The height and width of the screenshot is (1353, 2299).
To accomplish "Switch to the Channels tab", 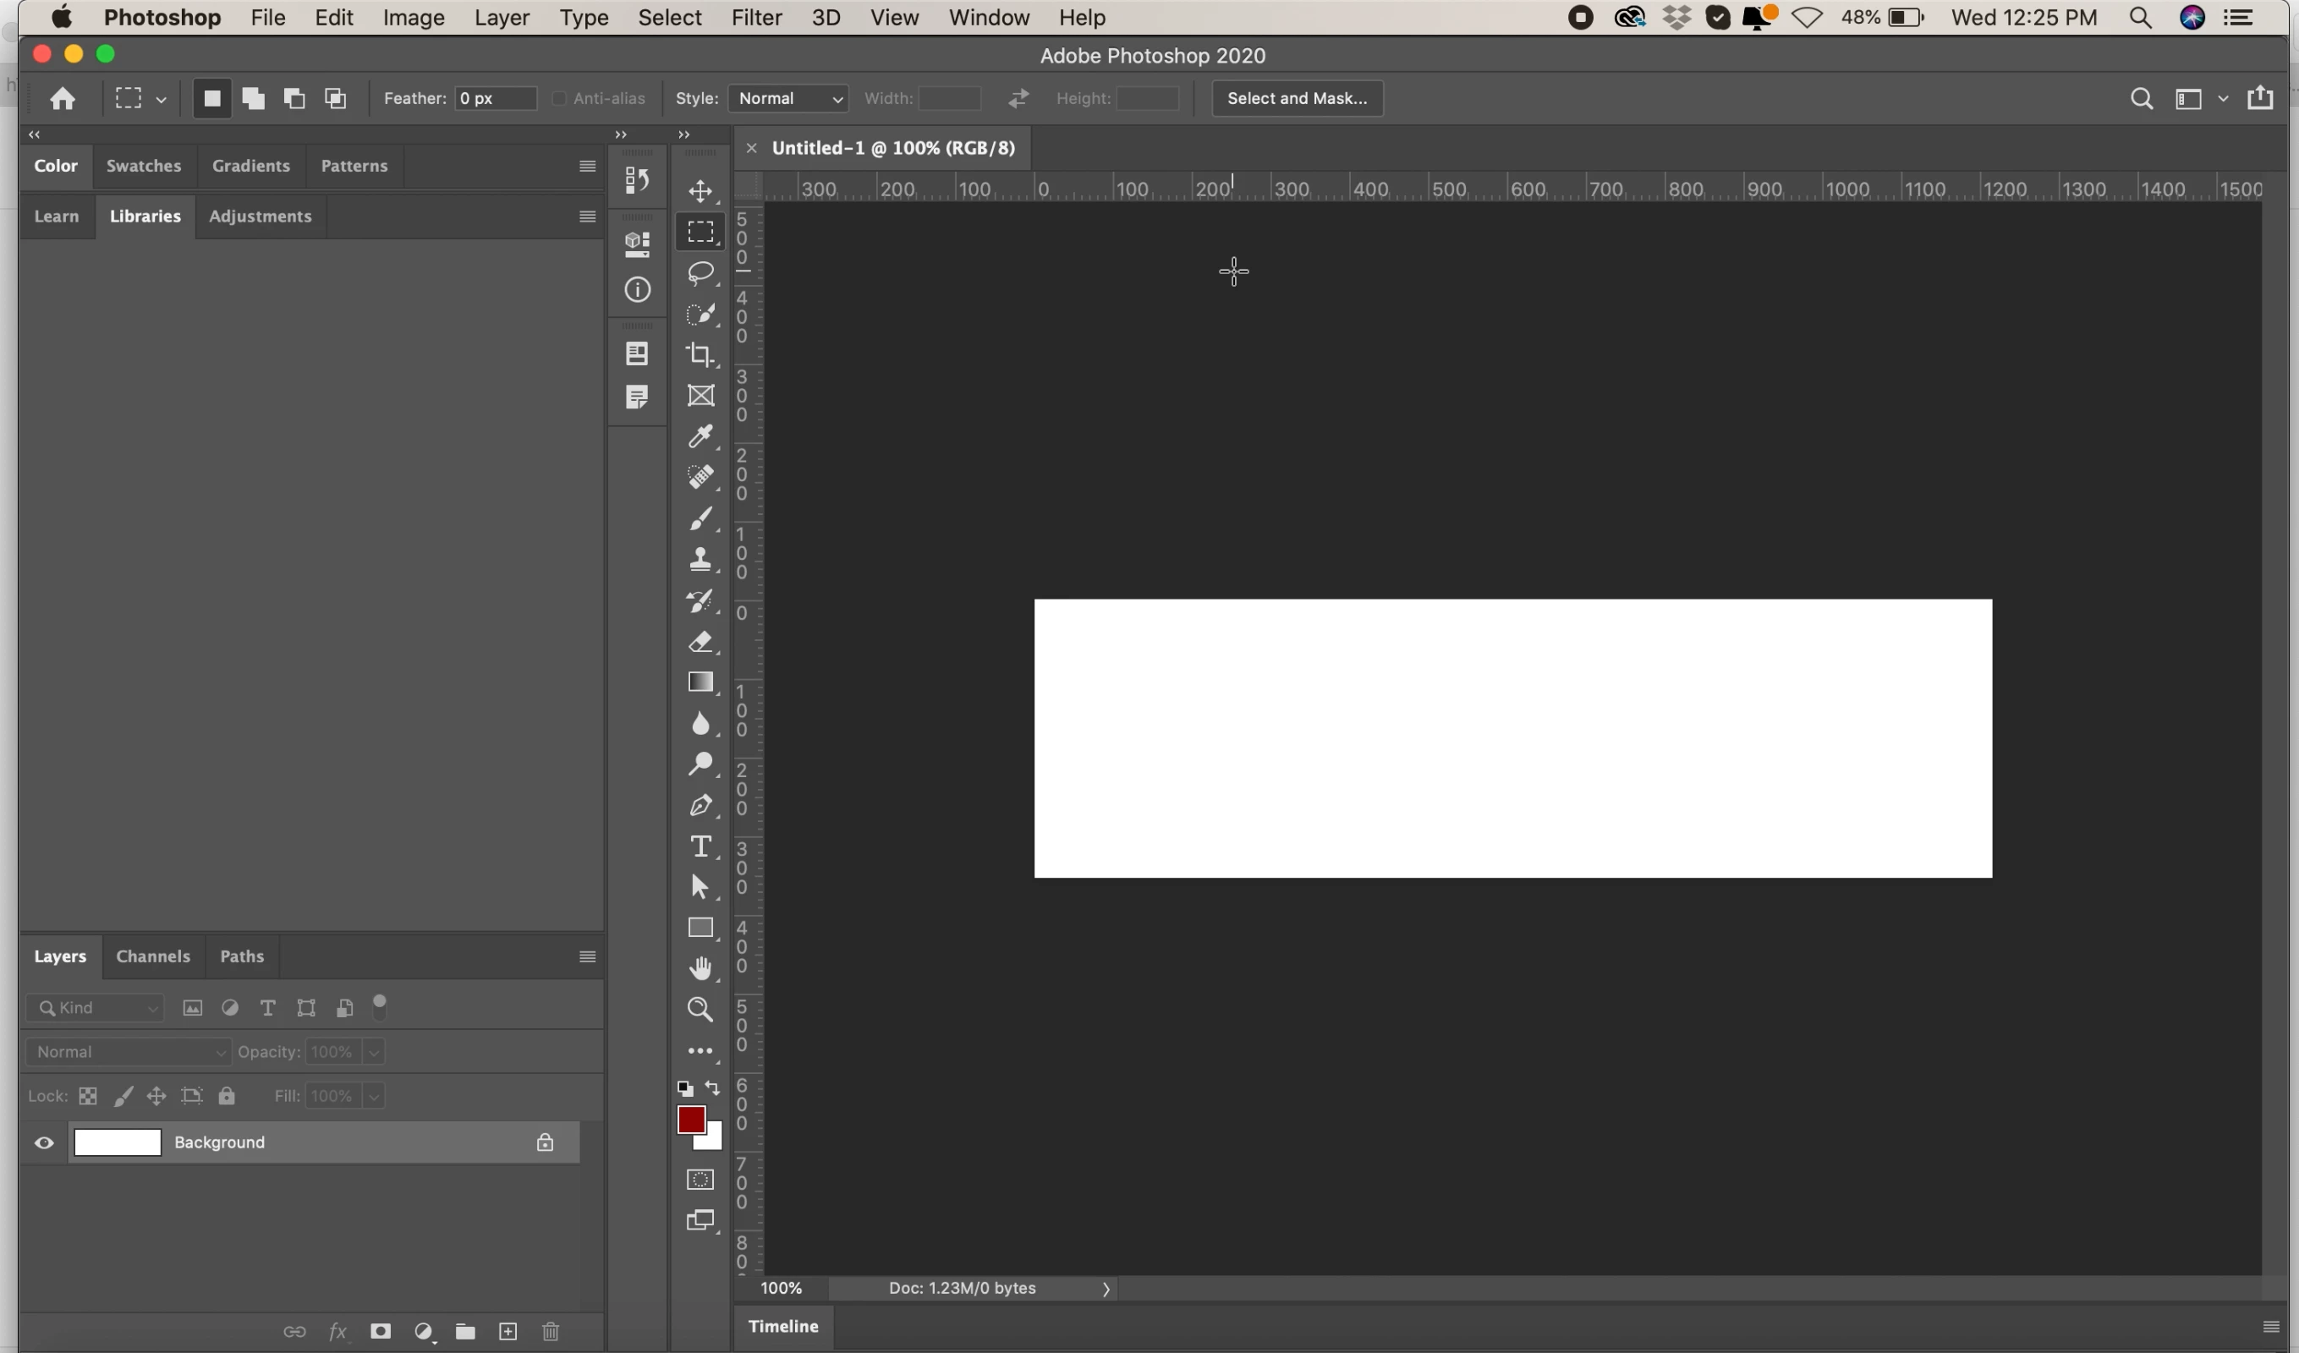I will click(x=152, y=956).
